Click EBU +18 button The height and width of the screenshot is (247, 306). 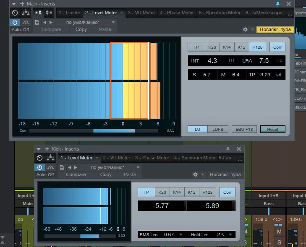pyautogui.click(x=244, y=129)
